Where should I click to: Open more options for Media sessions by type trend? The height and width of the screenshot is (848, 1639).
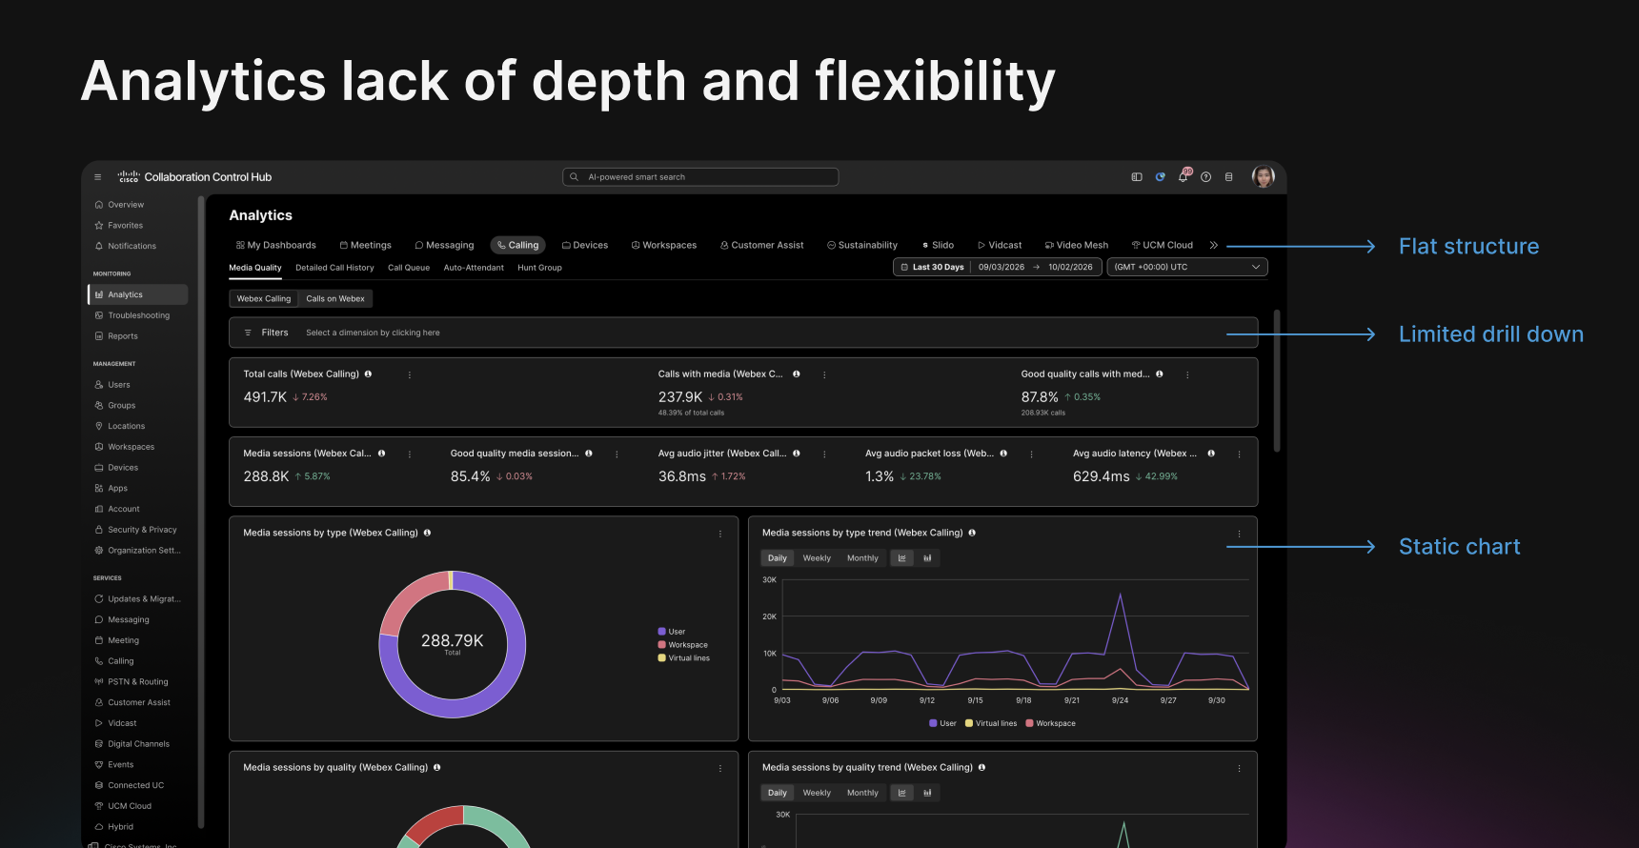(1239, 534)
